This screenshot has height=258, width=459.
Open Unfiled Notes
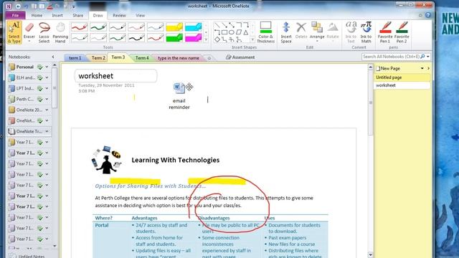(28, 256)
